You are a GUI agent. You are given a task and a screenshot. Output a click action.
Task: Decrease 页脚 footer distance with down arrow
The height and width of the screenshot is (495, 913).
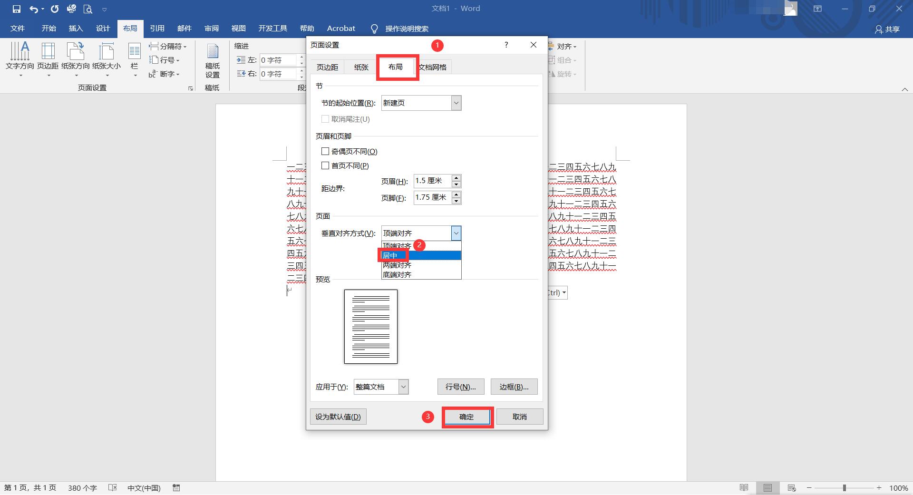pyautogui.click(x=456, y=201)
